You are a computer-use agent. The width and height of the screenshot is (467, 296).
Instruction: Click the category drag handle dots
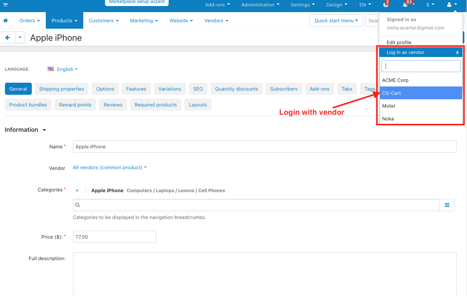86,190
